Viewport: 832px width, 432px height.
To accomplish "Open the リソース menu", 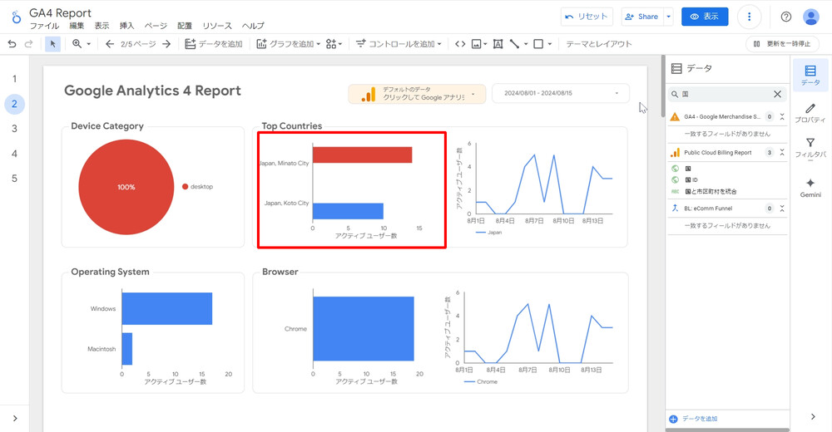I will tap(217, 26).
